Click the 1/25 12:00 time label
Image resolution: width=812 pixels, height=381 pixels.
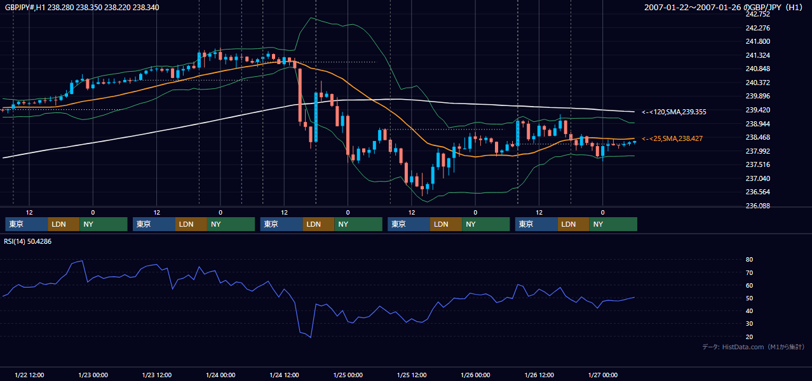411,375
